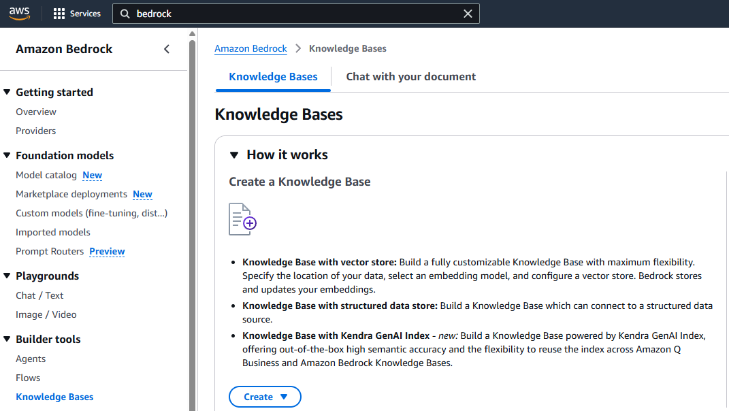Click the Amazon Bedrock sidebar title

pyautogui.click(x=64, y=49)
